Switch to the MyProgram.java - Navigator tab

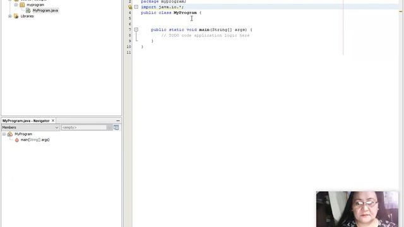(26, 120)
